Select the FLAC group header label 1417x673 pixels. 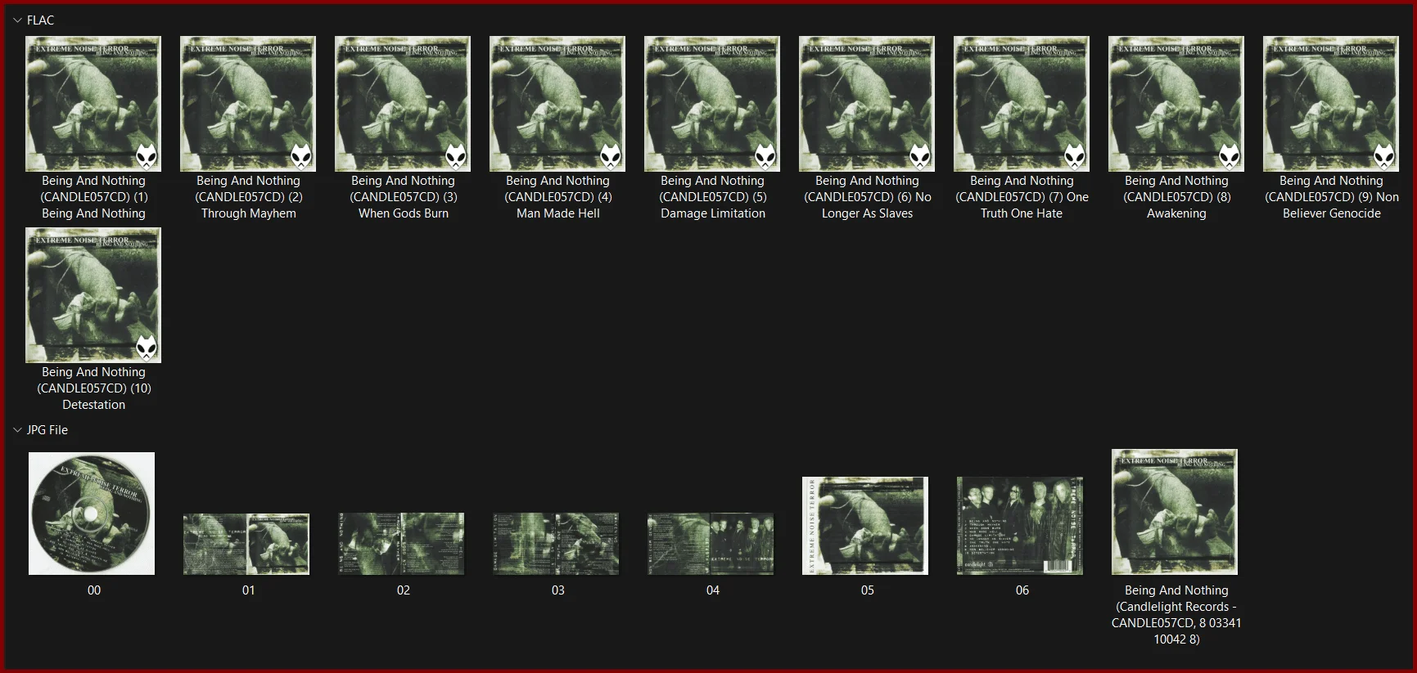pos(40,20)
